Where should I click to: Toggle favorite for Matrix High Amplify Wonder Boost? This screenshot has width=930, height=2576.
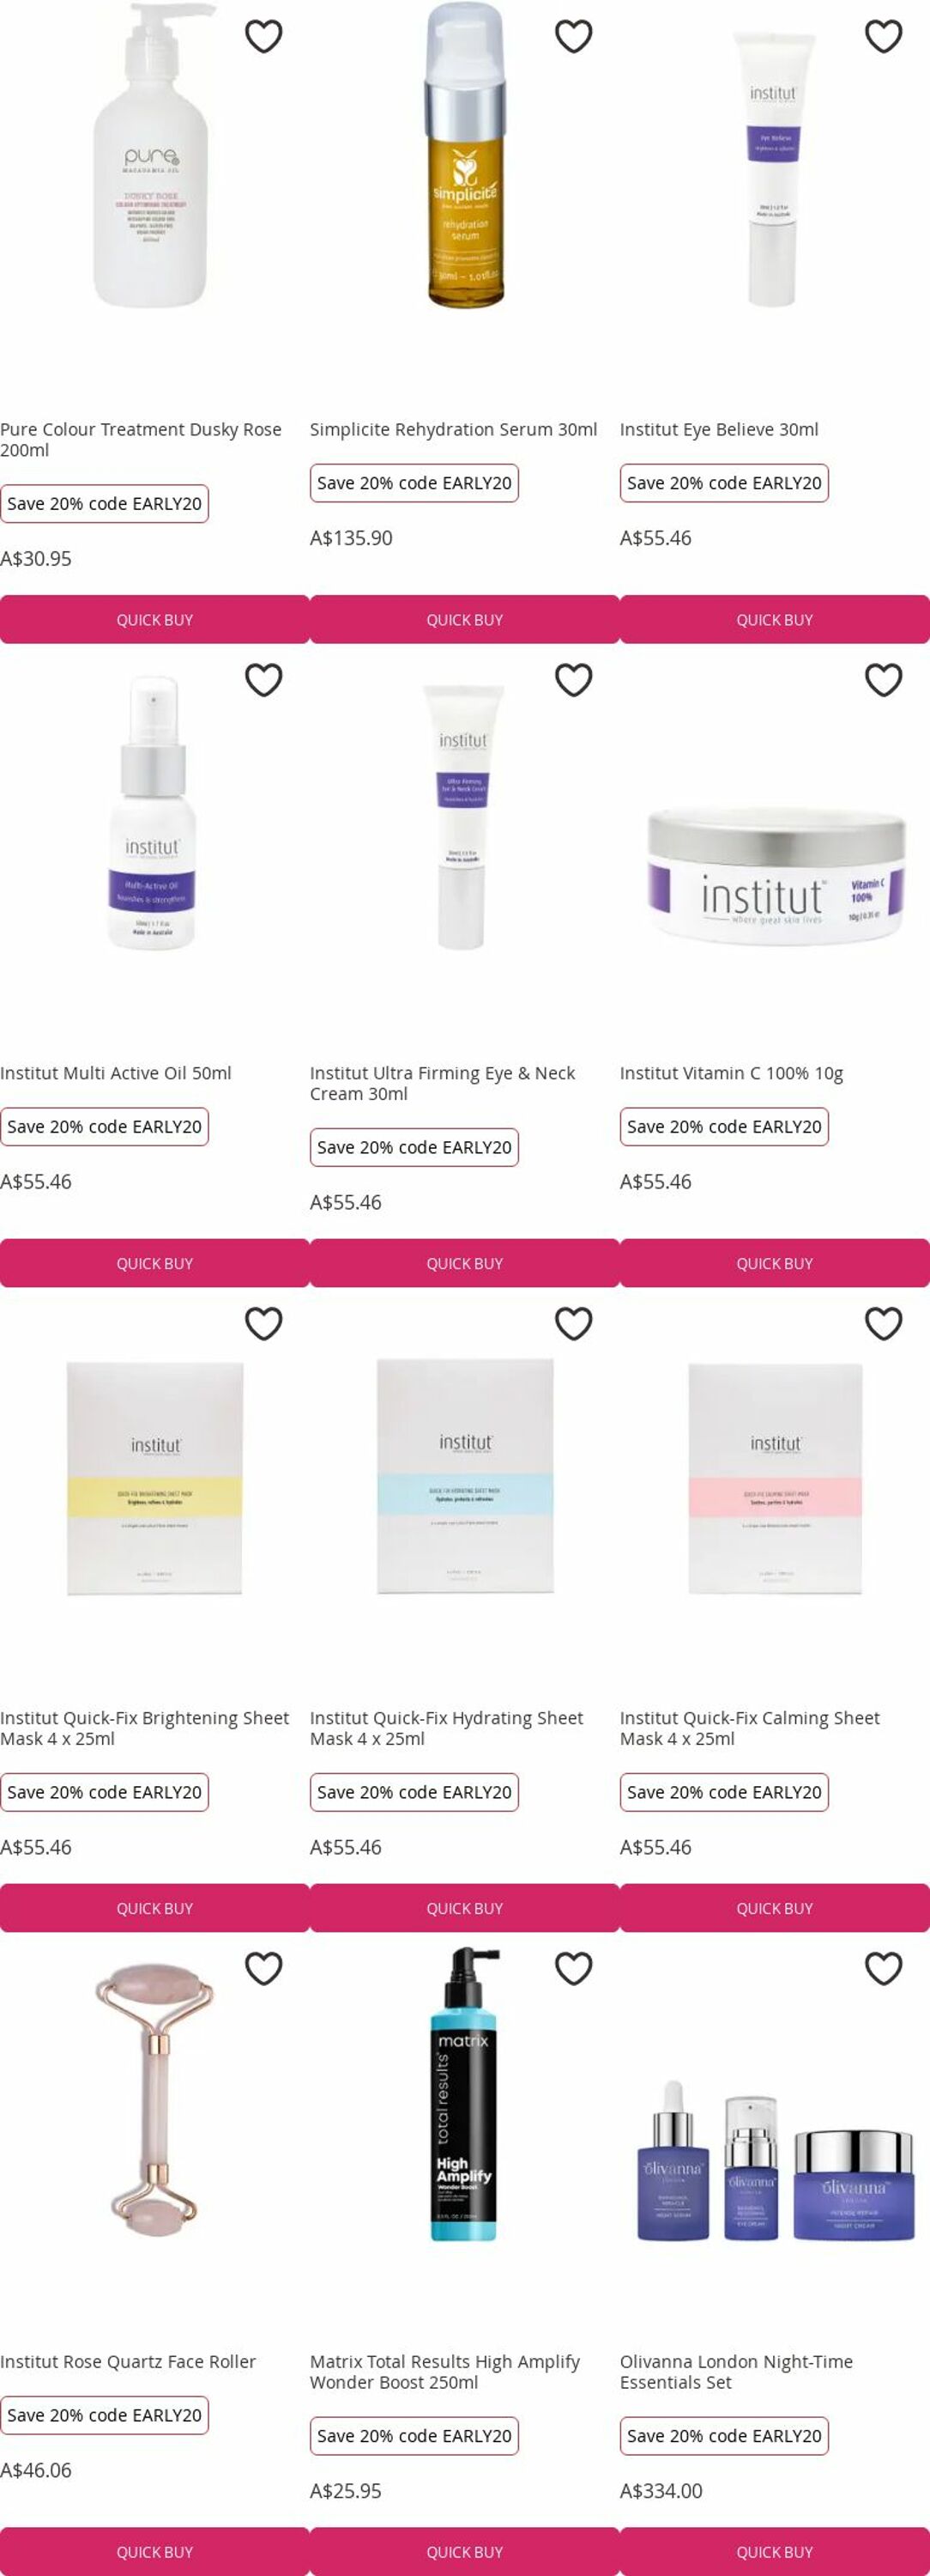point(573,1968)
